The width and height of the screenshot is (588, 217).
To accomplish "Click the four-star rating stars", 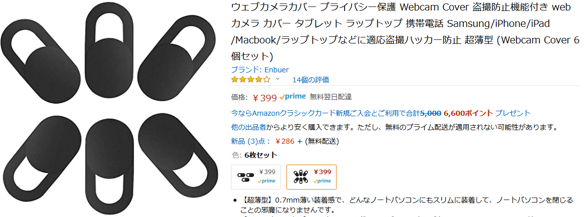I will (250, 80).
